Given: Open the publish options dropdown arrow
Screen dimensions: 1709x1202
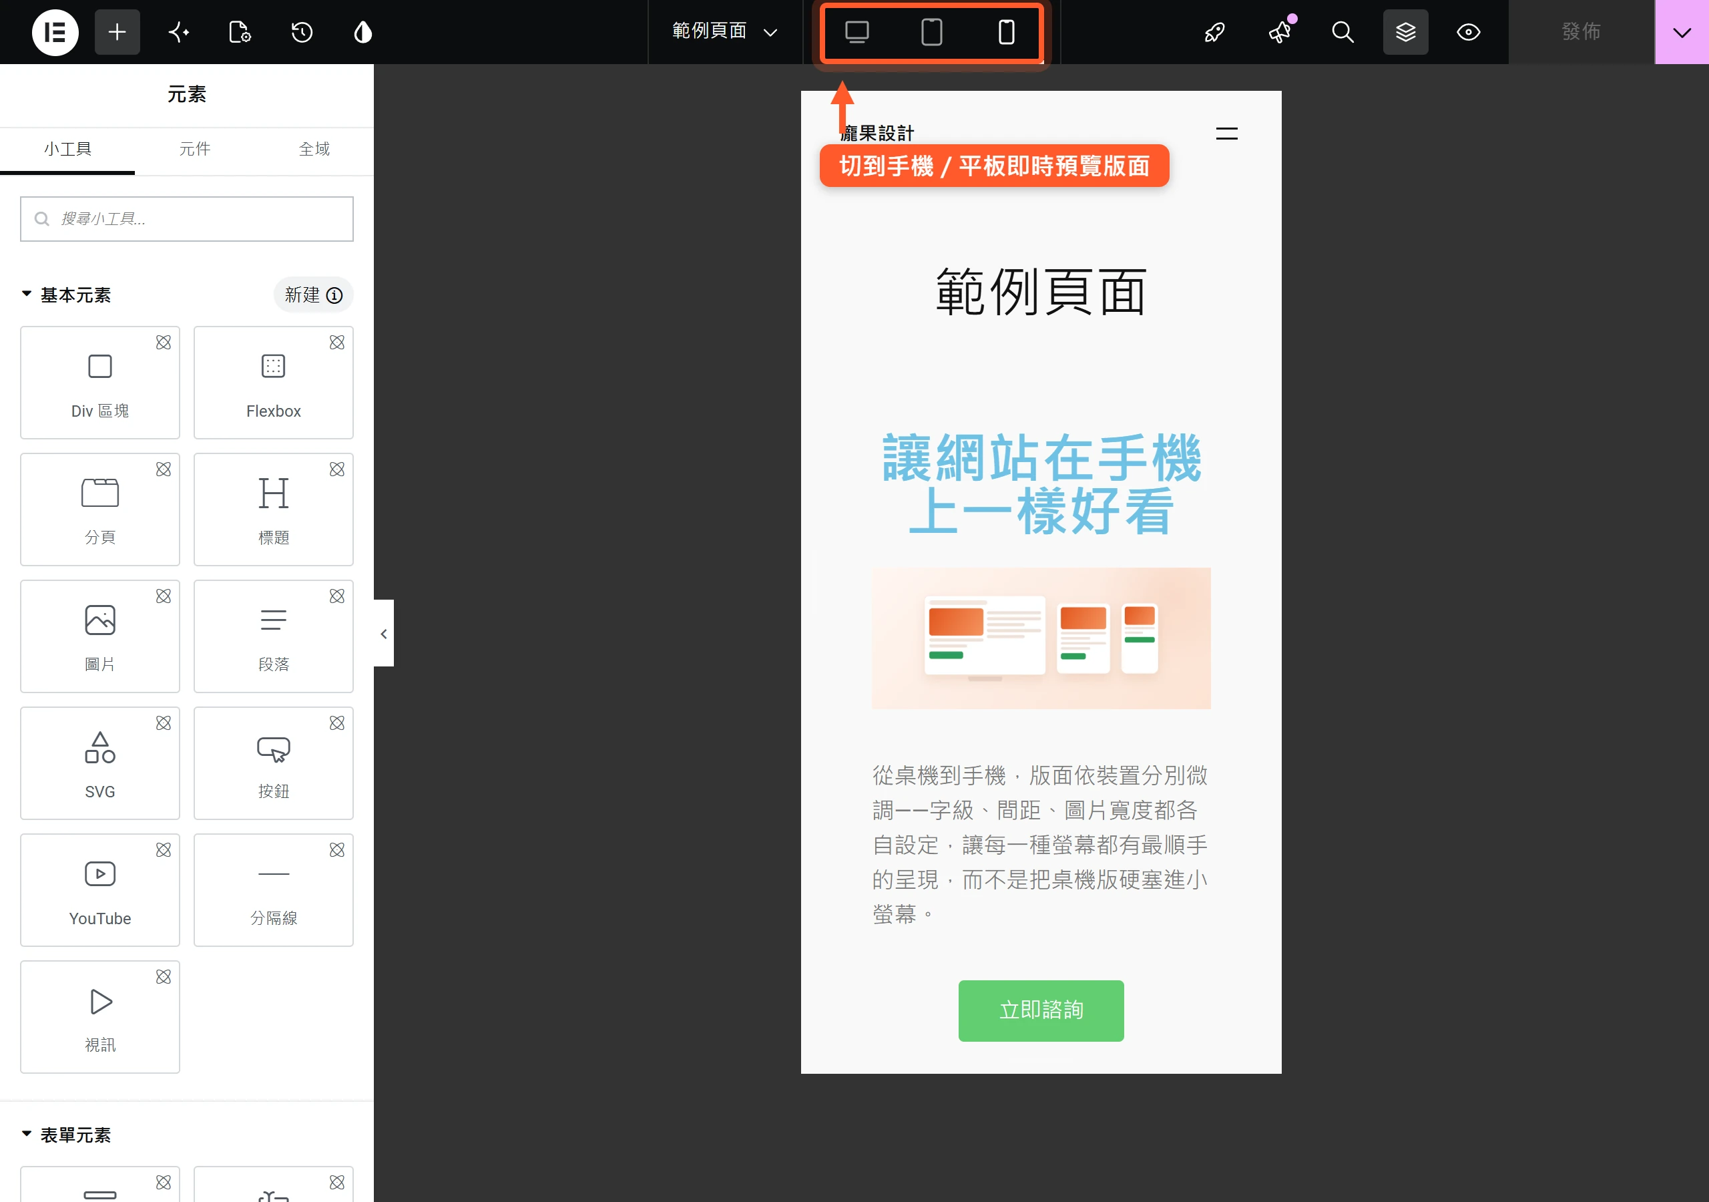Looking at the screenshot, I should tap(1682, 32).
